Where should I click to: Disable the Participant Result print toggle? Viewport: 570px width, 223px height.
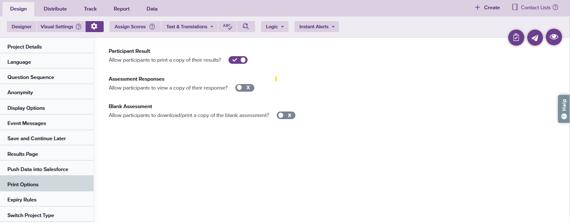[x=238, y=60]
